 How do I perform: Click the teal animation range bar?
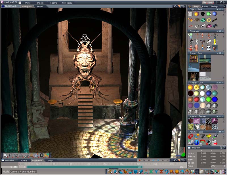pos(85,167)
